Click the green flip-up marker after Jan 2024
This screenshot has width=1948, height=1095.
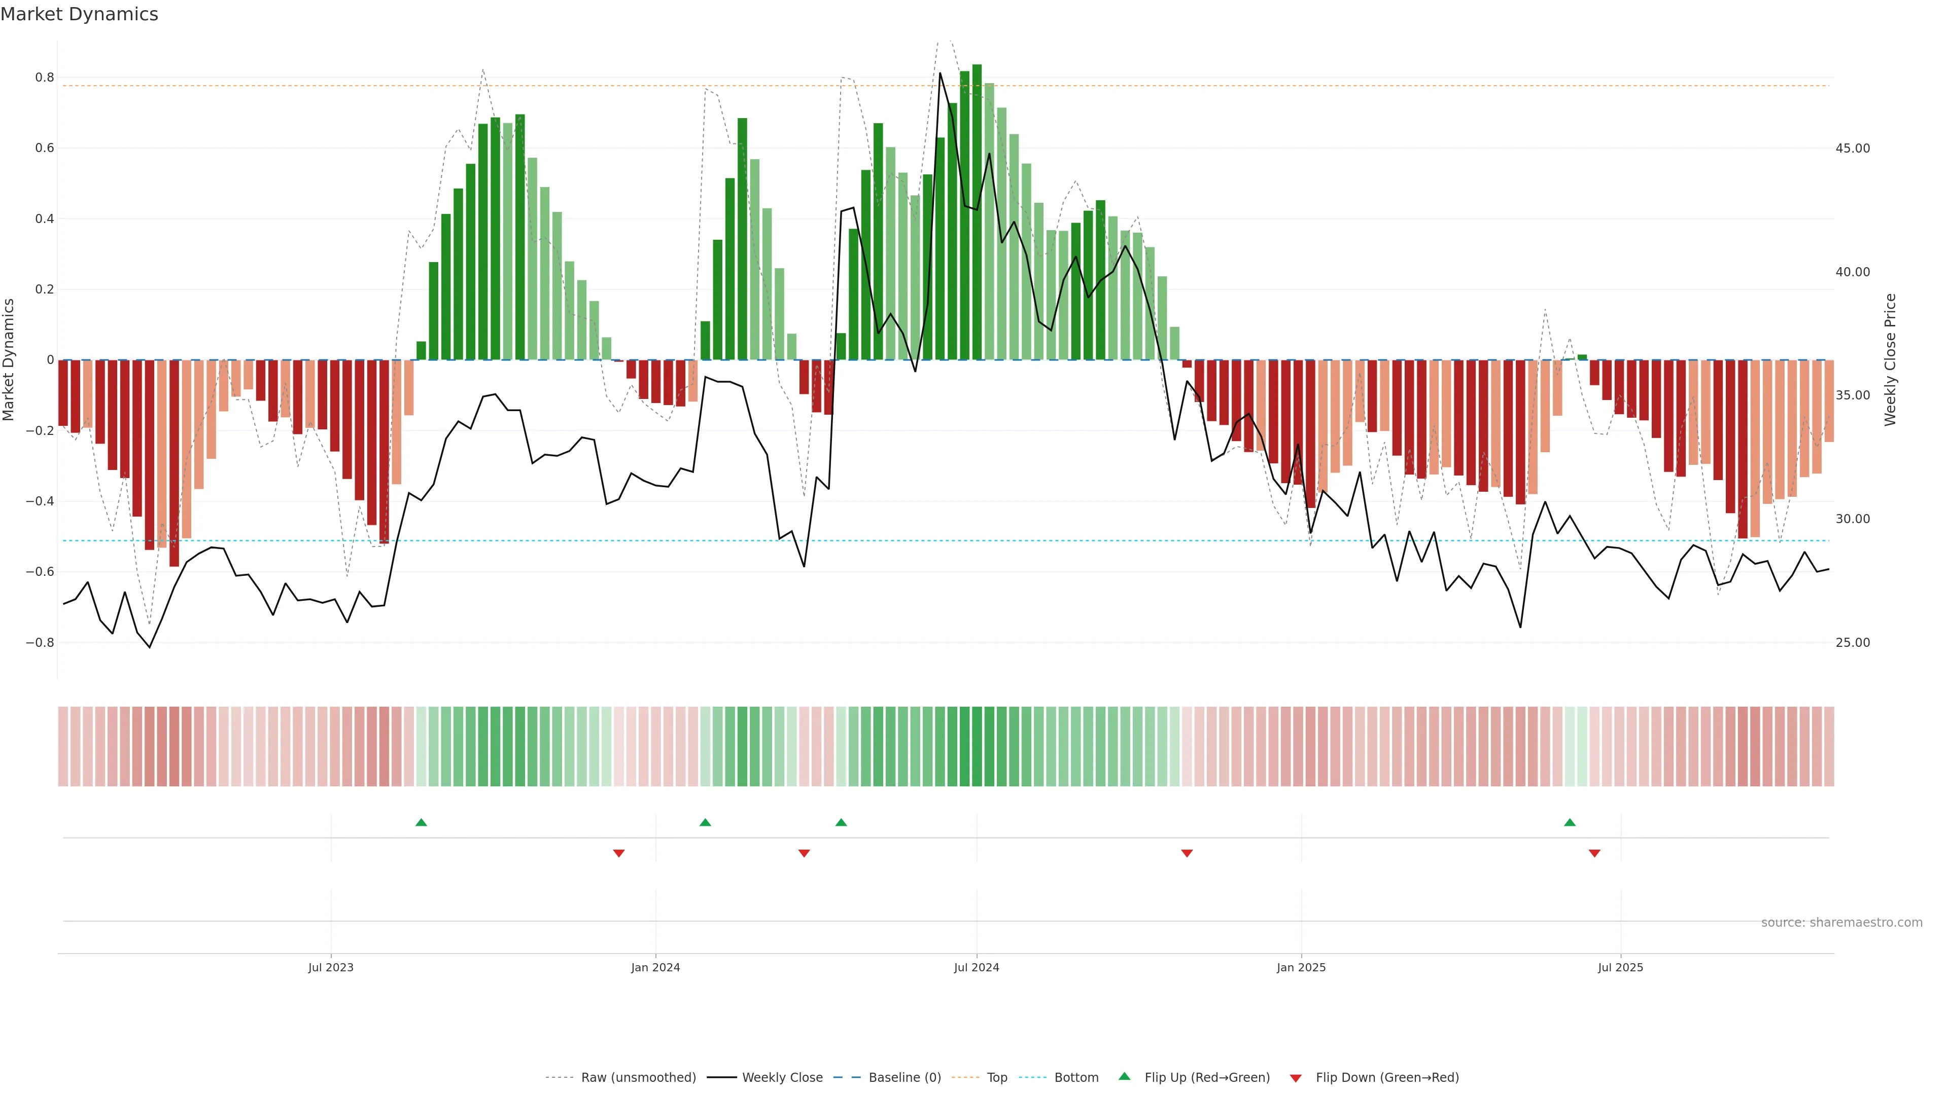pyautogui.click(x=705, y=822)
